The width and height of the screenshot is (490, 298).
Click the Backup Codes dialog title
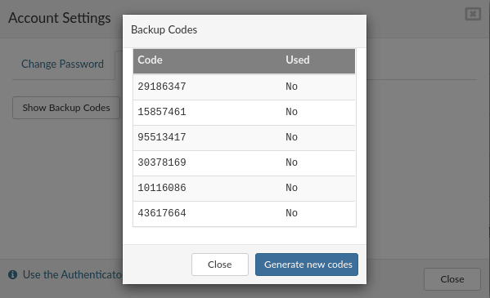click(164, 29)
